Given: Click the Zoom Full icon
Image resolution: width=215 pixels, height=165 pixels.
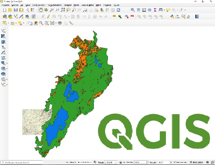Looking at the screenshot, I should [63, 10].
